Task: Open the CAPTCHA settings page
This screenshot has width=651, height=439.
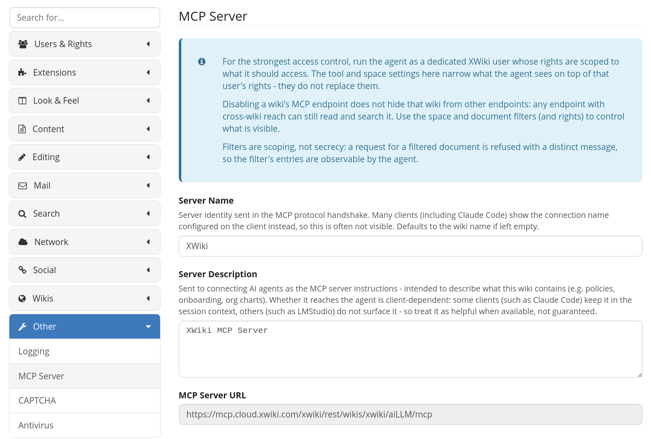Action: pos(85,400)
